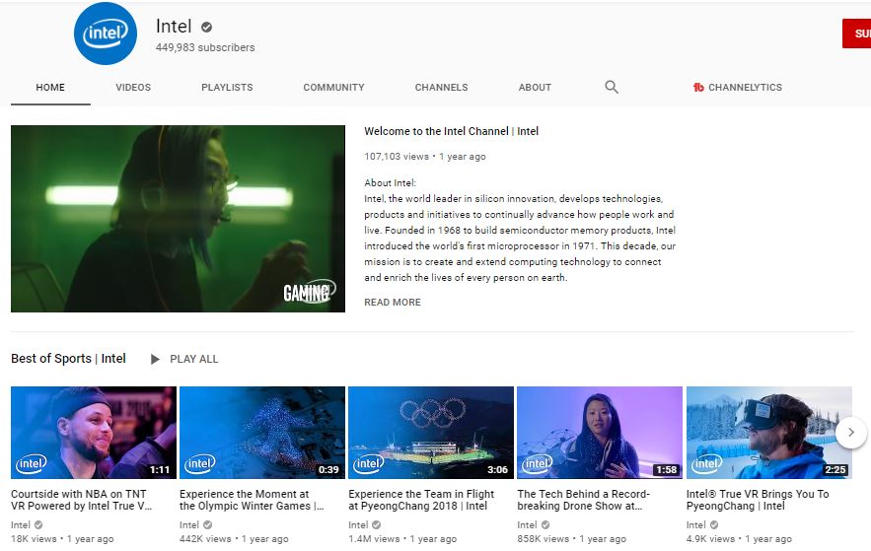
Task: Click the 18K views text
Action: (x=34, y=539)
